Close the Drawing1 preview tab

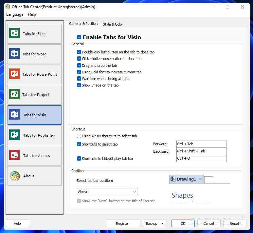[x=200, y=179]
